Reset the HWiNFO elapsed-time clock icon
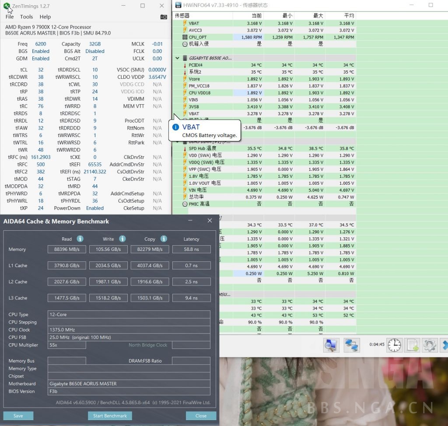 pyautogui.click(x=394, y=345)
